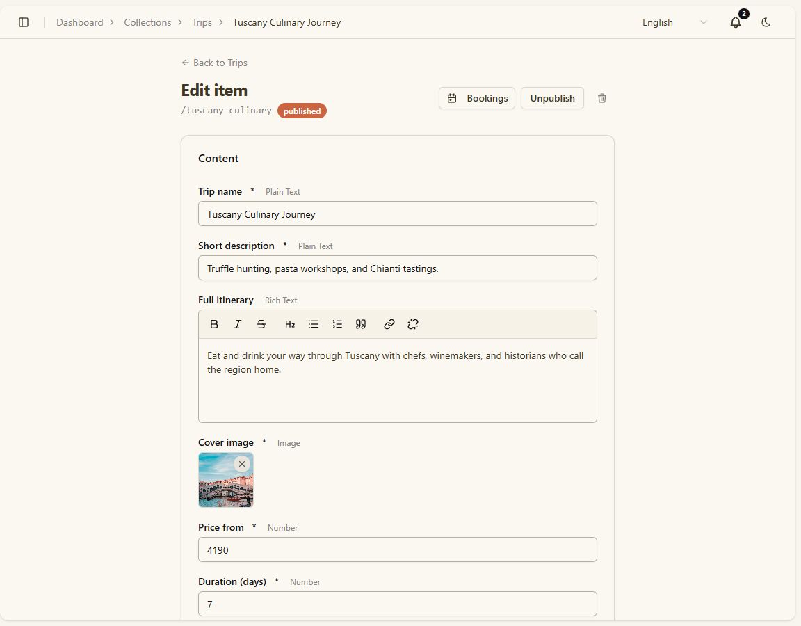Viewport: 801px width, 626px height.
Task: Open the English language dropdown
Action: [x=674, y=22]
